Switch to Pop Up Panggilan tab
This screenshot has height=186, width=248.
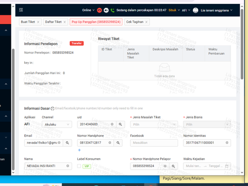[96, 22]
